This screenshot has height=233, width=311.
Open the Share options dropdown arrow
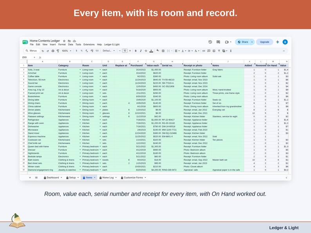pyautogui.click(x=252, y=42)
